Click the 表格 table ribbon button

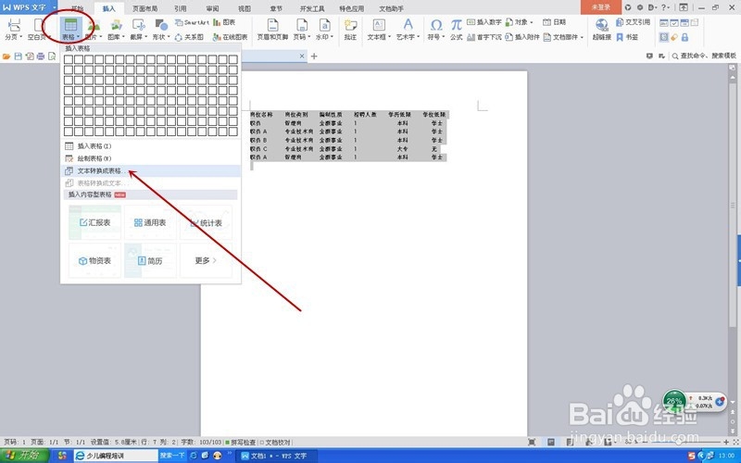coord(71,29)
